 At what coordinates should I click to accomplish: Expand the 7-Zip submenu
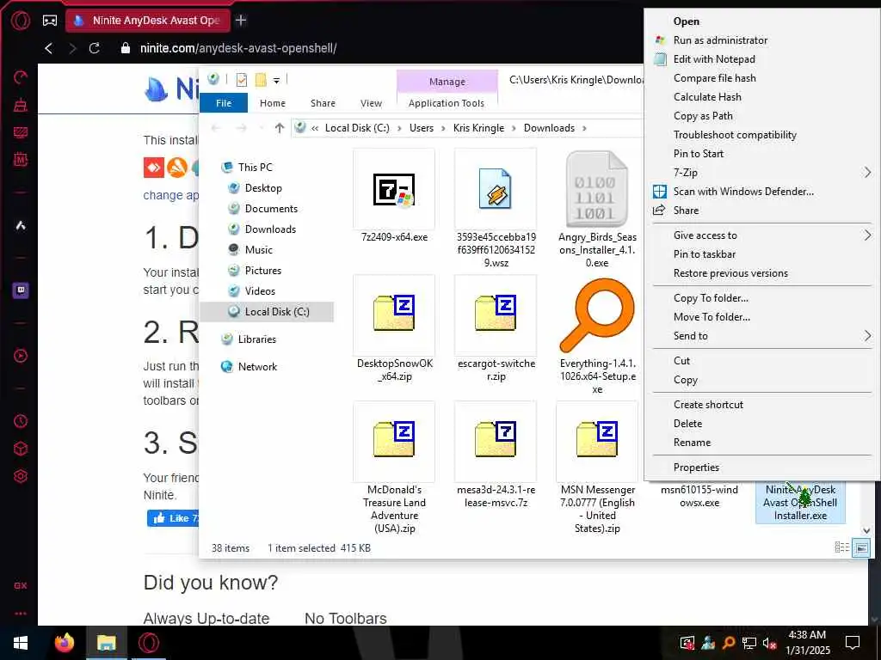867,173
